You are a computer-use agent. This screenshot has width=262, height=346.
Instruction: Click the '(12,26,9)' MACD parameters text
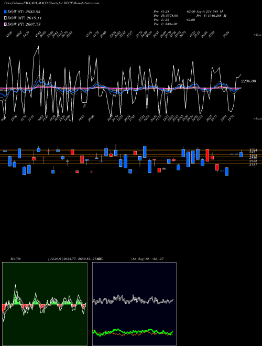click(x=55, y=259)
